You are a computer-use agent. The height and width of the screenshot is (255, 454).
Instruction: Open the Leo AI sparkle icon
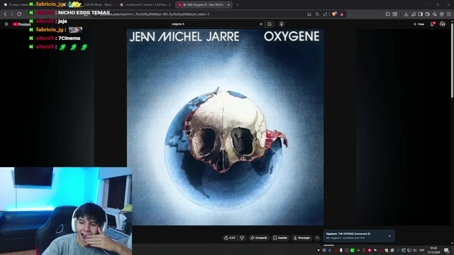pos(434,14)
